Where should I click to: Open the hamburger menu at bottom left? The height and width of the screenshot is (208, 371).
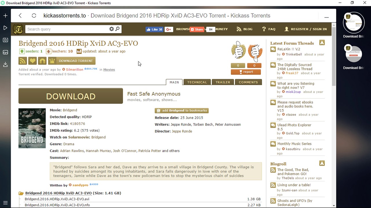[5, 203]
